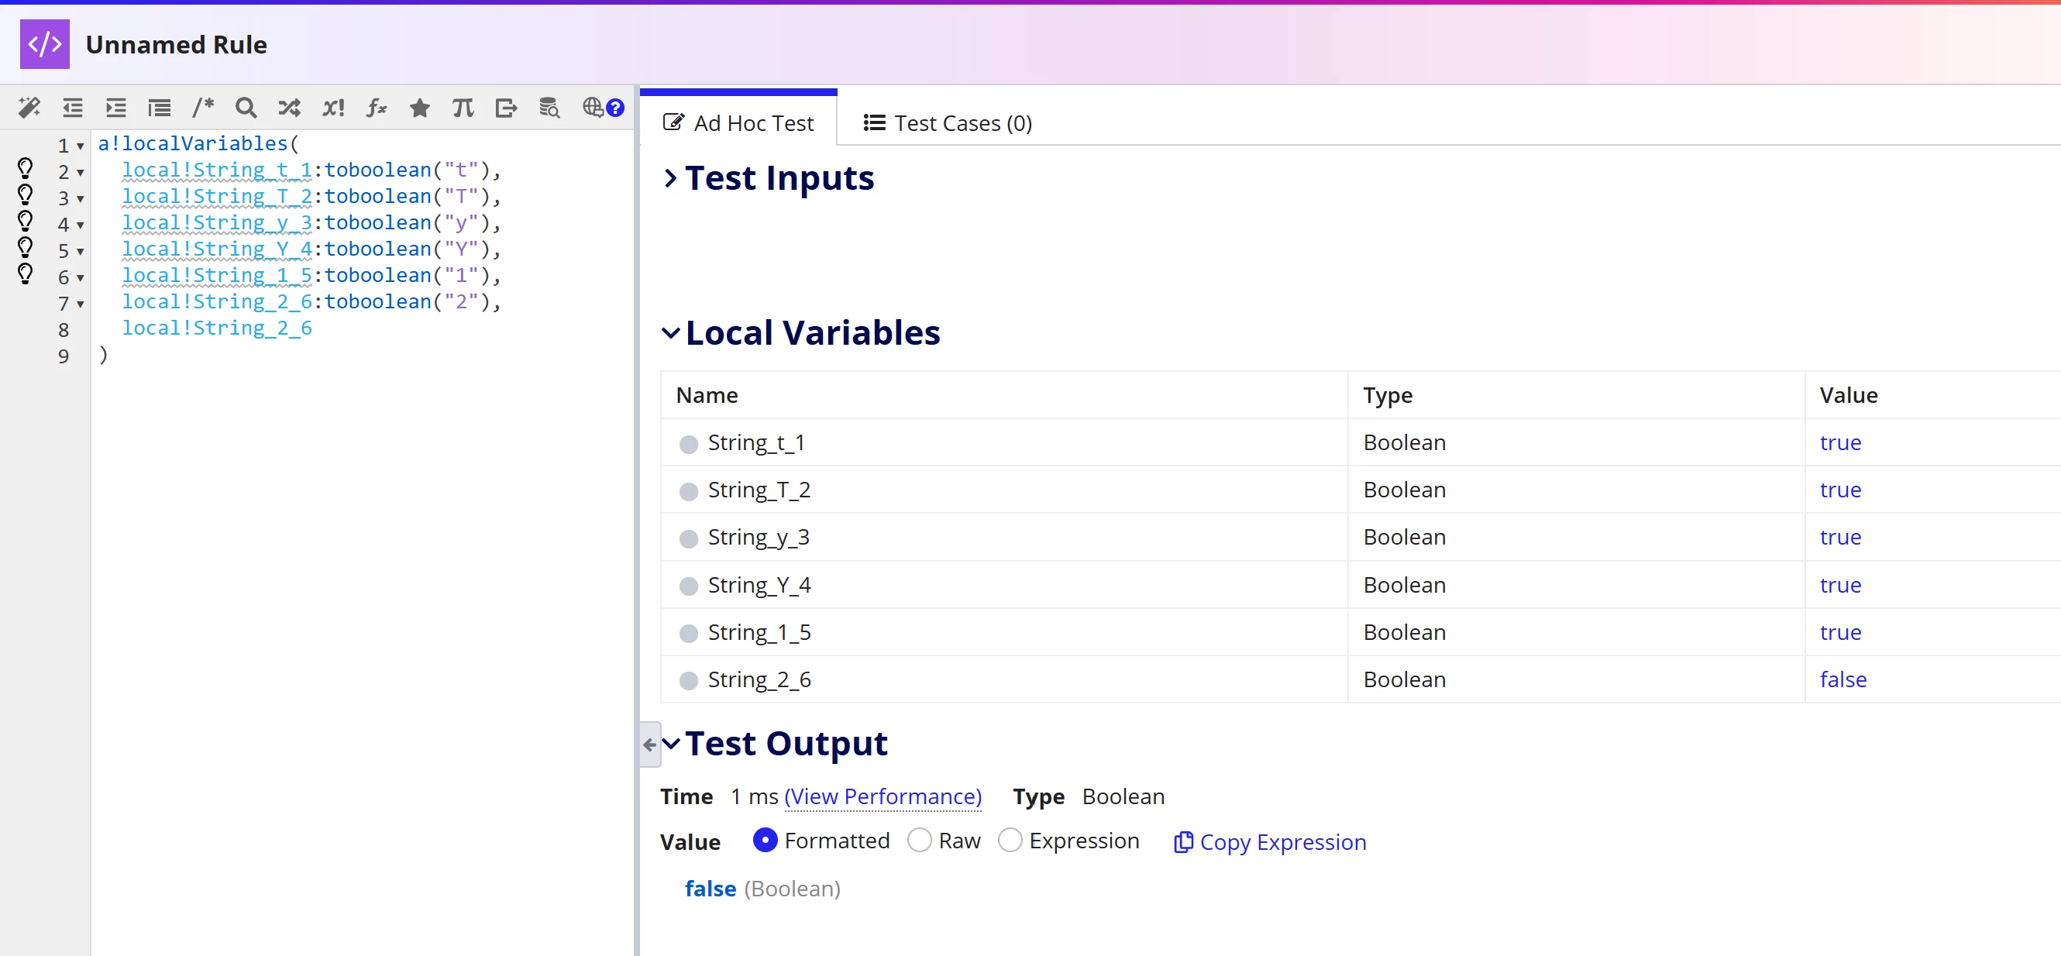Click the true value for String_1_5
2061x956 pixels.
(1840, 632)
